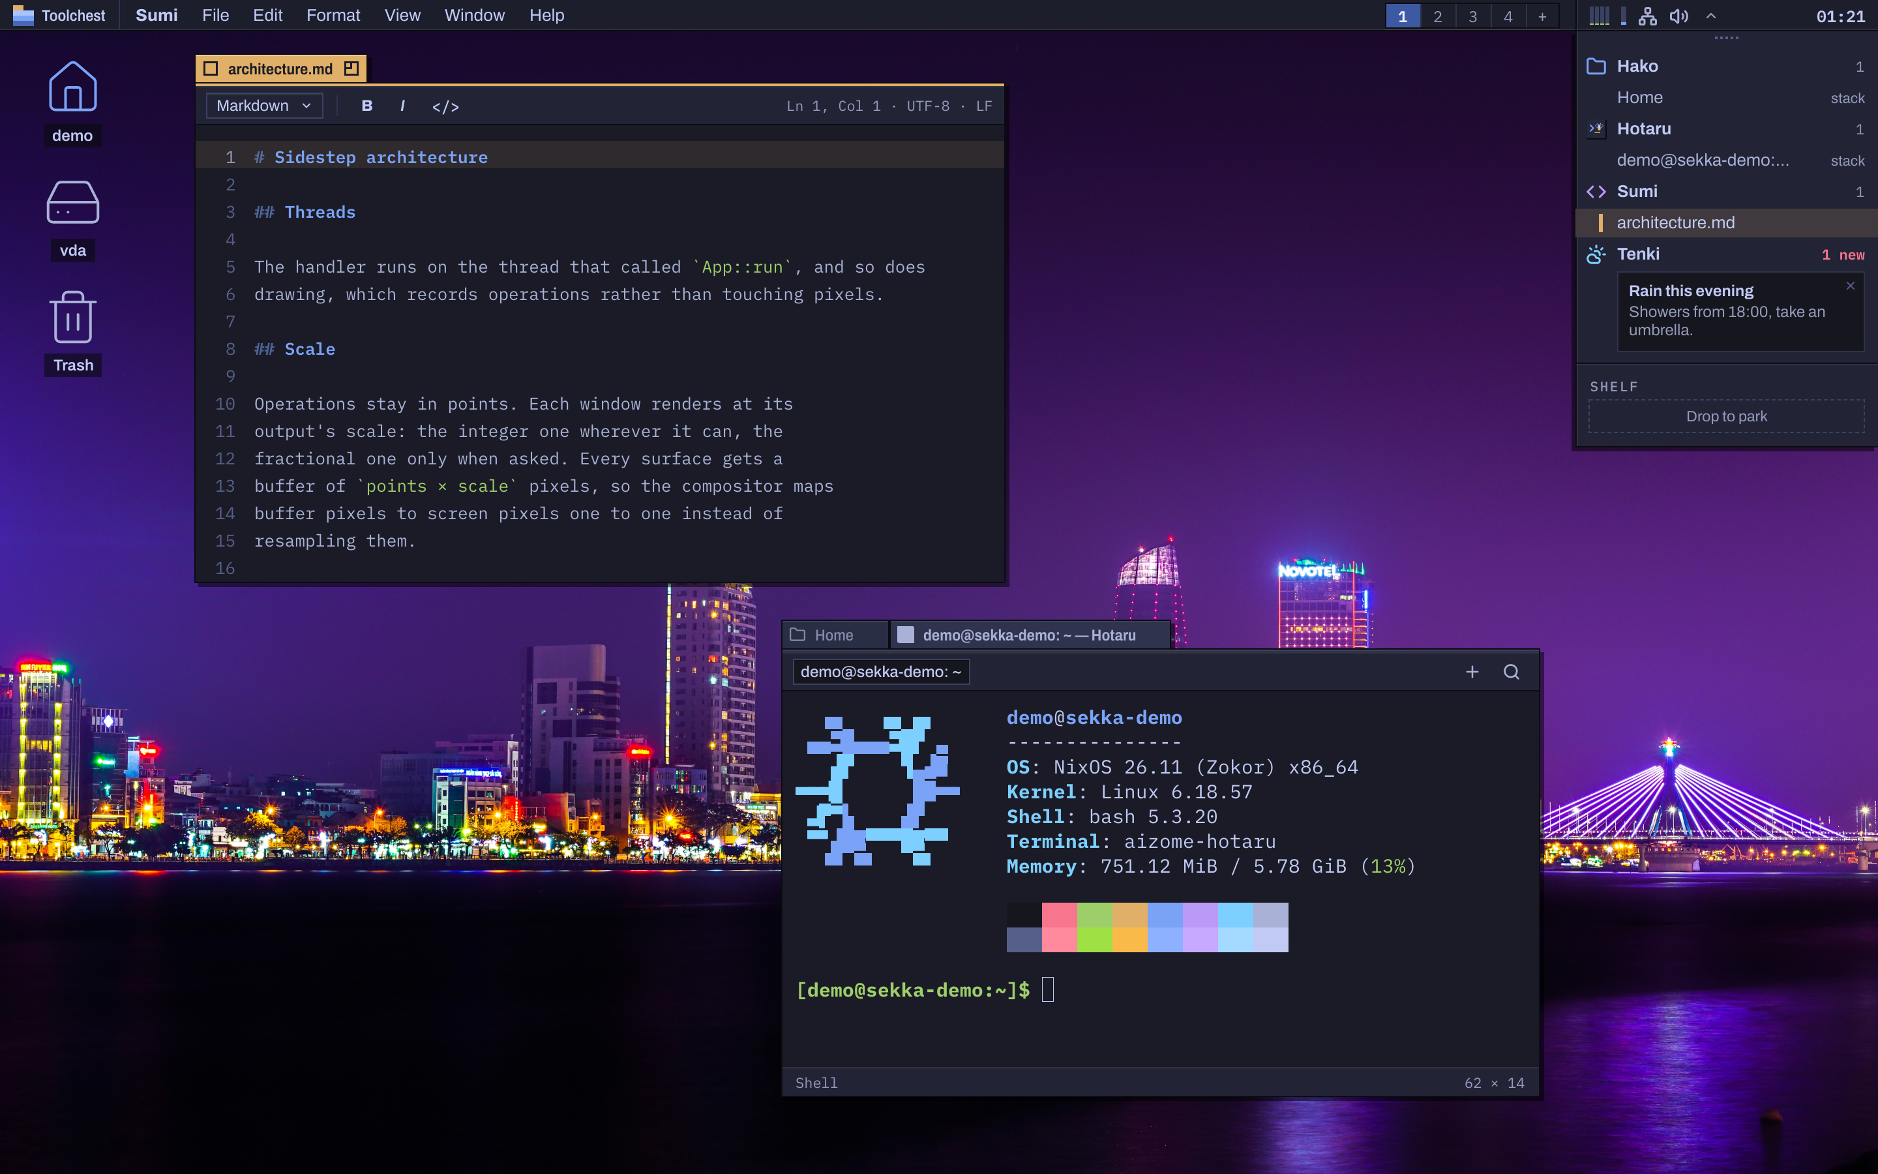Click the Drop to park shelf area
Image resolution: width=1878 pixels, height=1174 pixels.
1726,416
